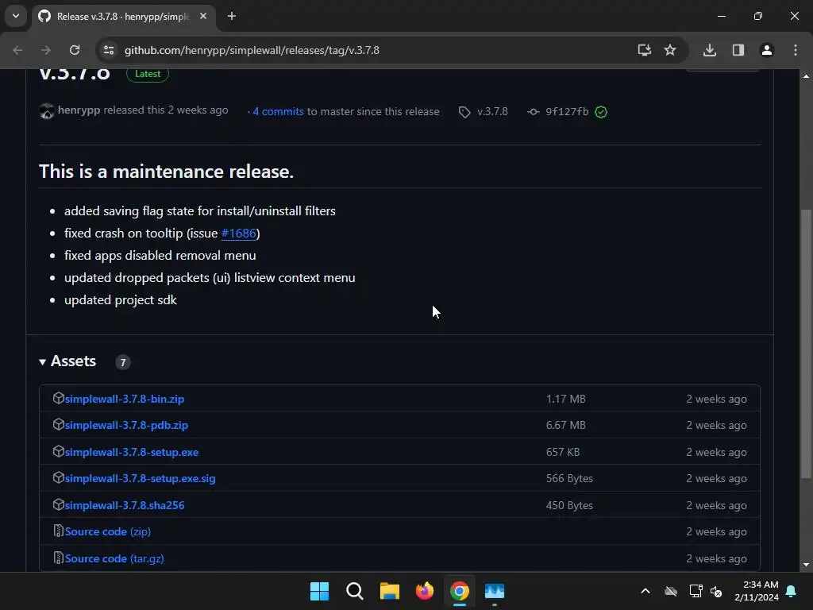Image resolution: width=813 pixels, height=610 pixels.
Task: Click the 1.17 MB size text
Action: point(565,399)
